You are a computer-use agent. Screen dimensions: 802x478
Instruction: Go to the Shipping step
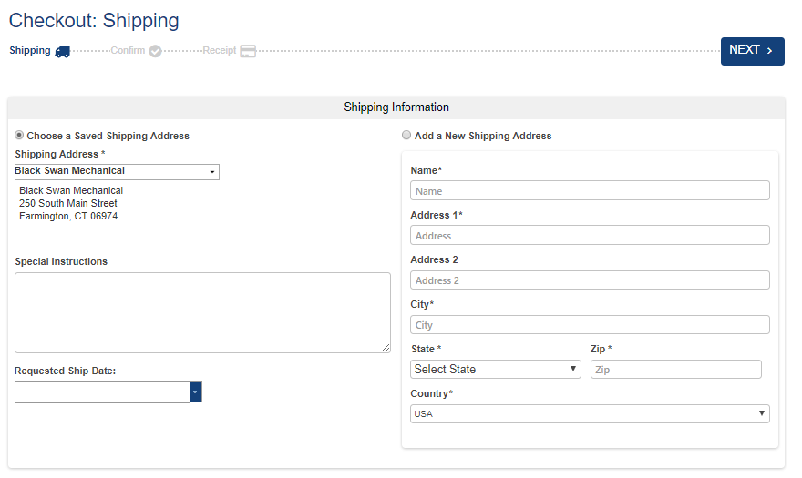pyautogui.click(x=30, y=51)
